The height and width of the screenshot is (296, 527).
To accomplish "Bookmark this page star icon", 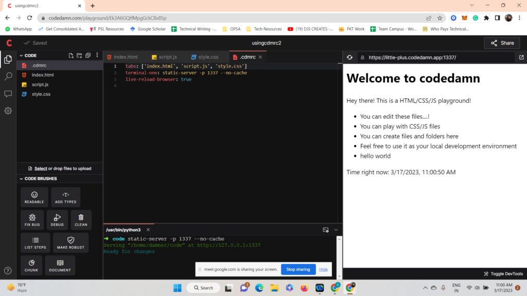I will pyautogui.click(x=440, y=18).
